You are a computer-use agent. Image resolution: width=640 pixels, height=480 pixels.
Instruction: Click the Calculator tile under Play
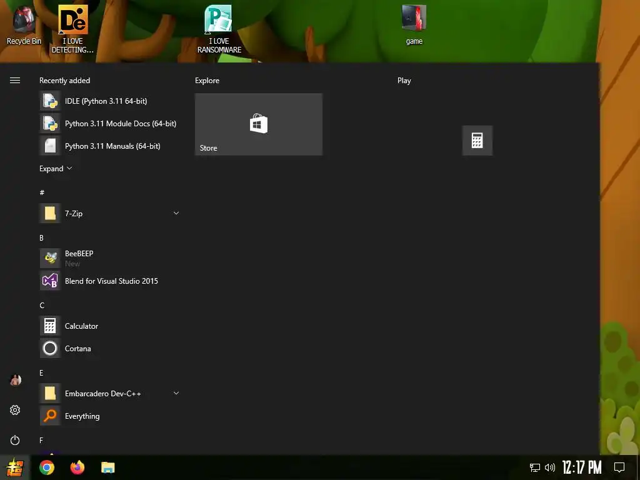point(477,141)
